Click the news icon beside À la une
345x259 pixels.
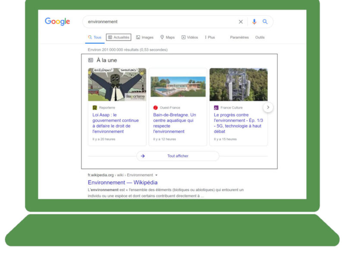coord(91,60)
